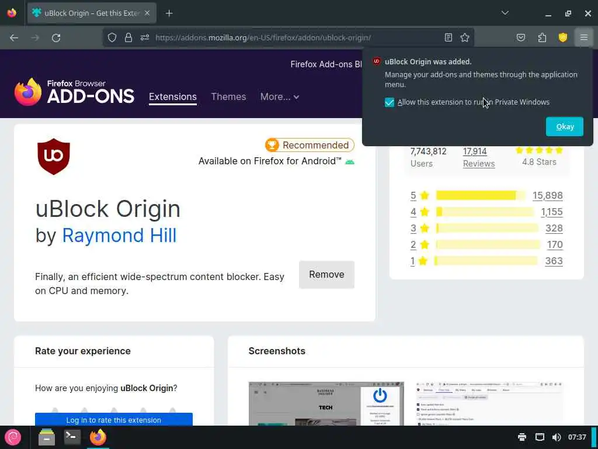Click the 07:37 clock
The width and height of the screenshot is (598, 449).
577,437
